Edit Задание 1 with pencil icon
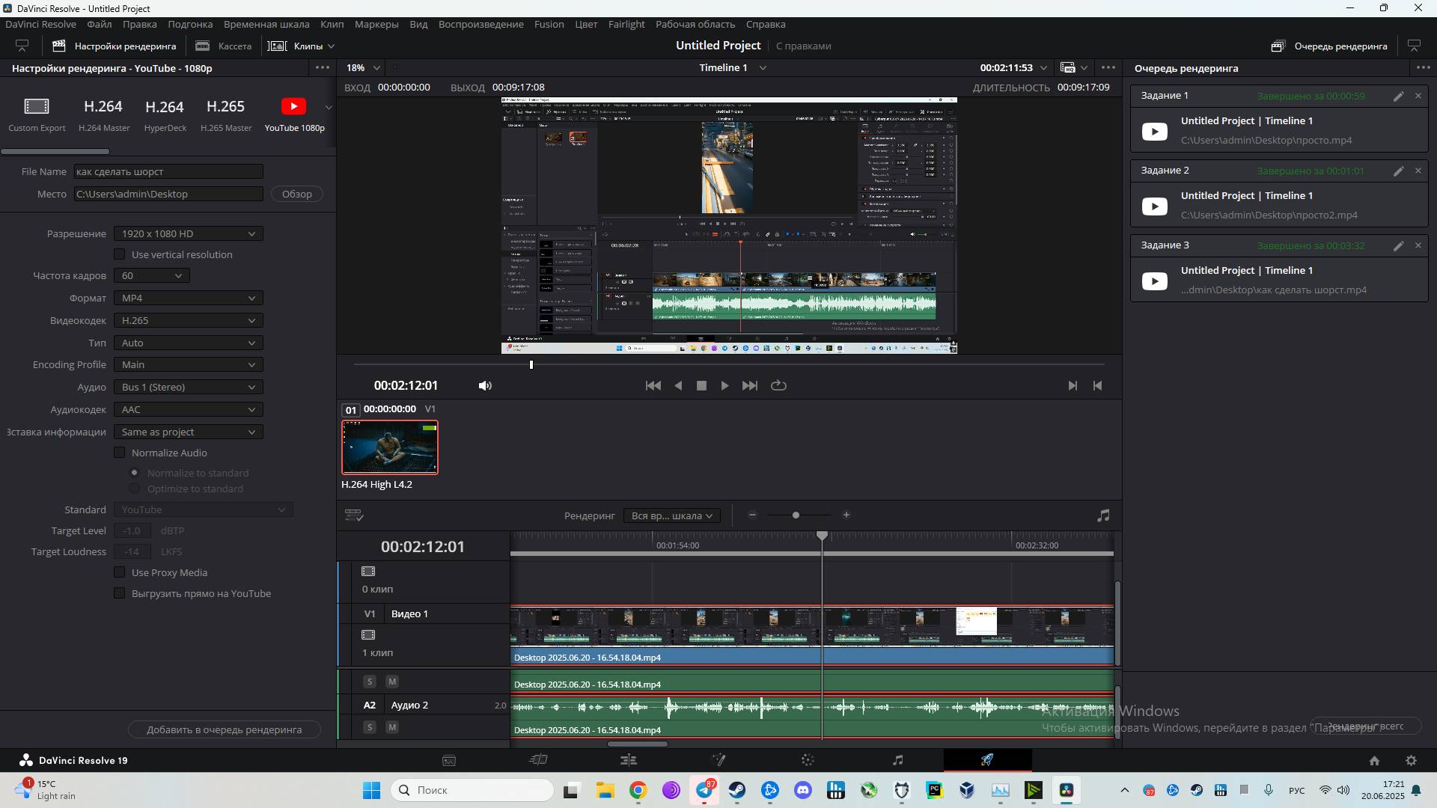 pyautogui.click(x=1398, y=96)
